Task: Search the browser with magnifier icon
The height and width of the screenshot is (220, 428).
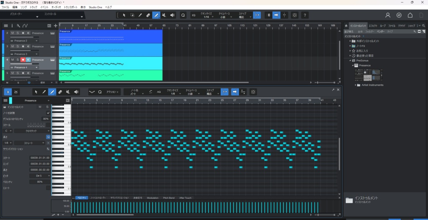Action: (x=424, y=25)
